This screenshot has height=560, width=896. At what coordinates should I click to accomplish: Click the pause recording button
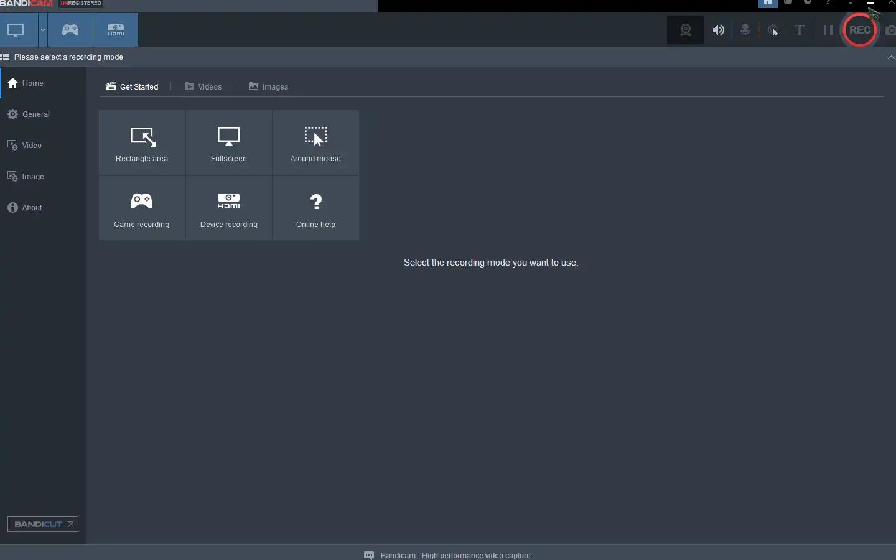pos(828,30)
